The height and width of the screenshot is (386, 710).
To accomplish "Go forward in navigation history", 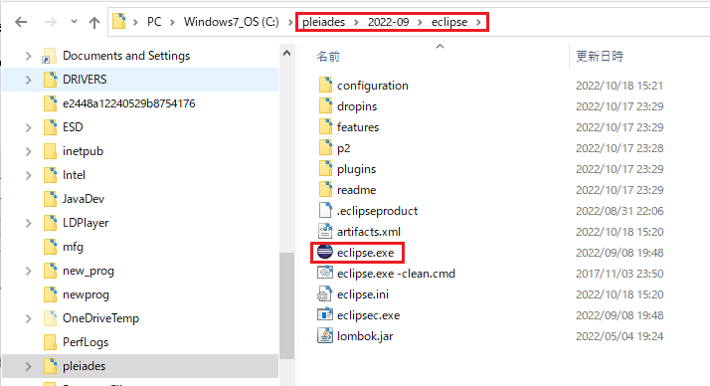I will [x=51, y=22].
